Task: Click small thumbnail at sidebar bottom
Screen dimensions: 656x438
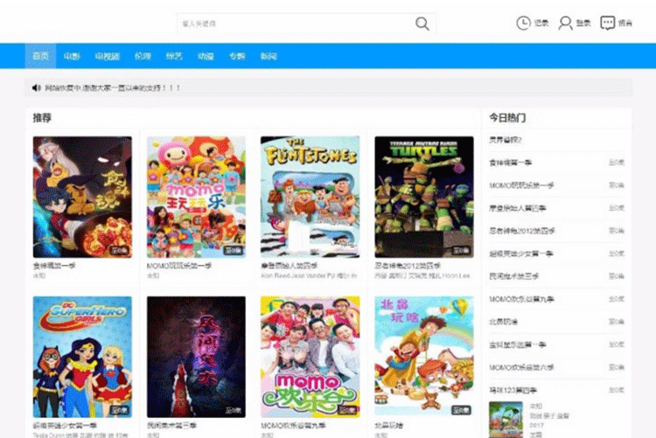Action: [x=506, y=420]
